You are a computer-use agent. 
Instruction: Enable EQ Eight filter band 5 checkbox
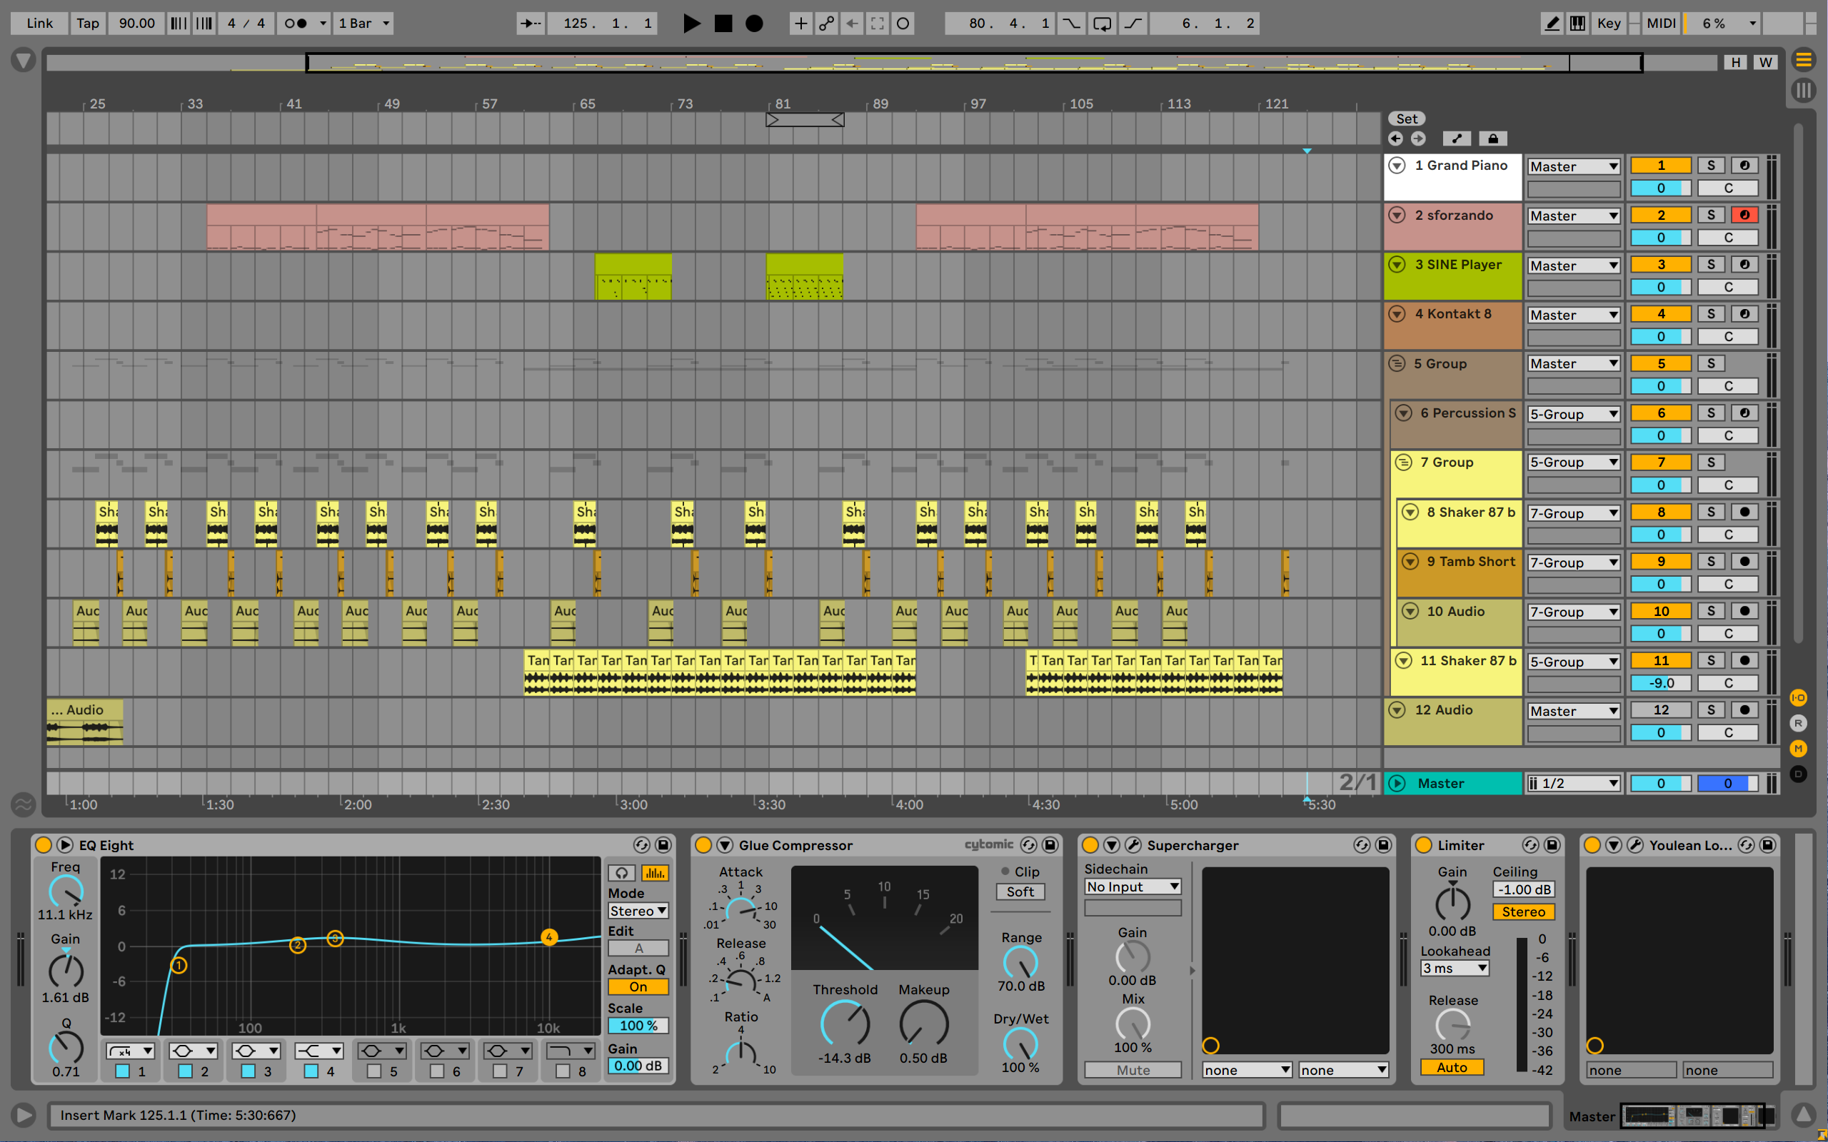coord(374,1070)
